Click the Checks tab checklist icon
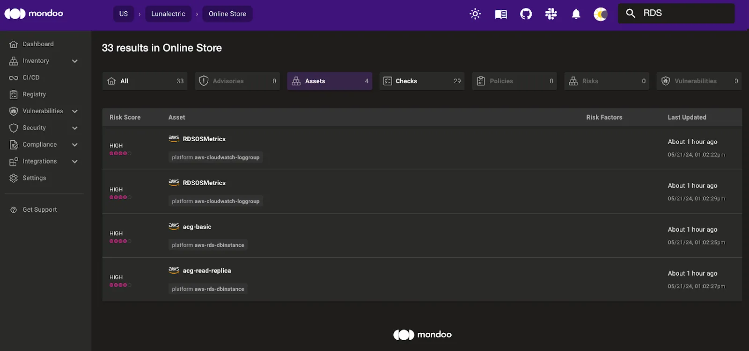749x351 pixels. (388, 81)
